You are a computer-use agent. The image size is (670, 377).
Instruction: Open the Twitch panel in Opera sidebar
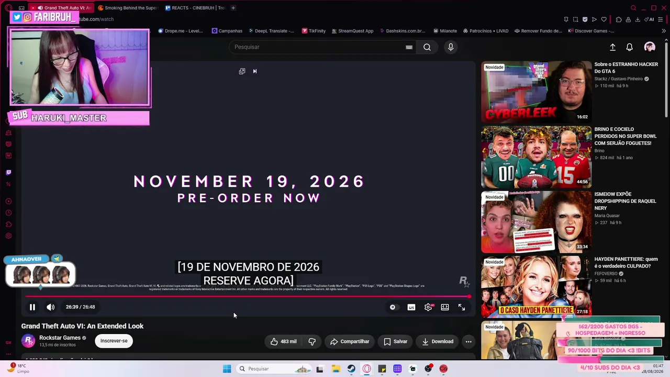[x=8, y=172]
